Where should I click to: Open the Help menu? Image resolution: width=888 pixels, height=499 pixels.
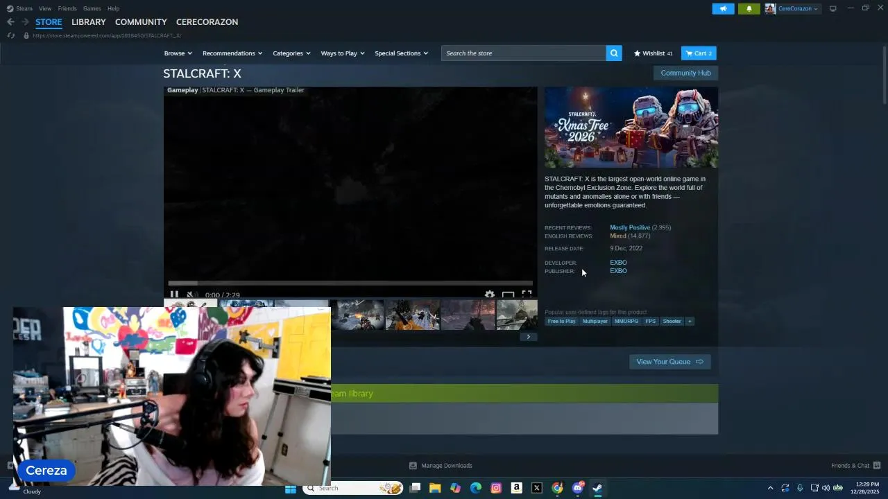[x=113, y=8]
